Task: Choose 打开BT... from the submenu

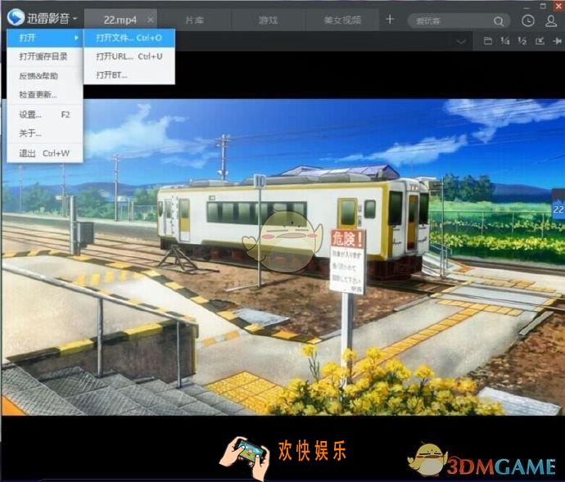Action: tap(129, 75)
